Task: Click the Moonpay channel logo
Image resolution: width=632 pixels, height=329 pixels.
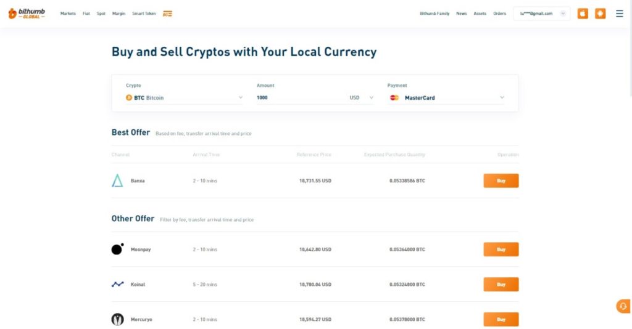Action: pos(117,249)
